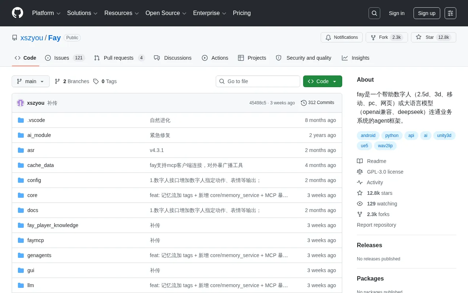Expand the Resources menu

pyautogui.click(x=121, y=13)
